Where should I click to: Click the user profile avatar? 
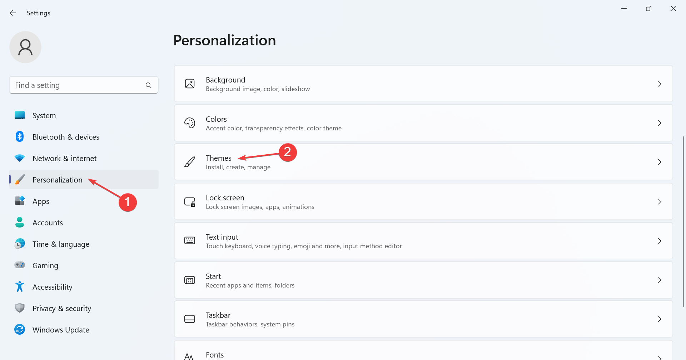click(25, 47)
